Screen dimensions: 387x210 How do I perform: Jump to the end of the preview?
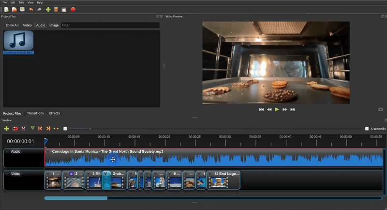point(293,109)
